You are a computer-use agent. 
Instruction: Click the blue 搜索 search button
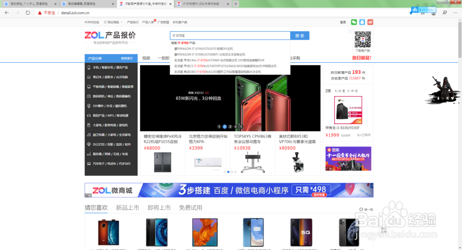coord(300,36)
